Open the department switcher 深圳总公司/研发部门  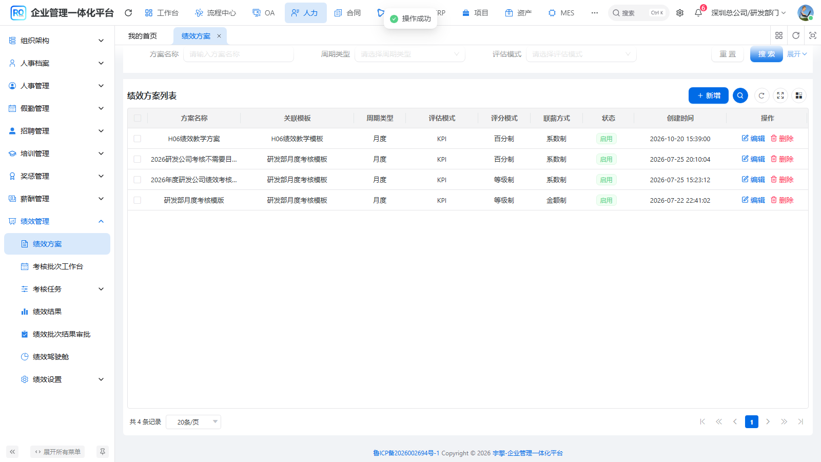(x=748, y=13)
